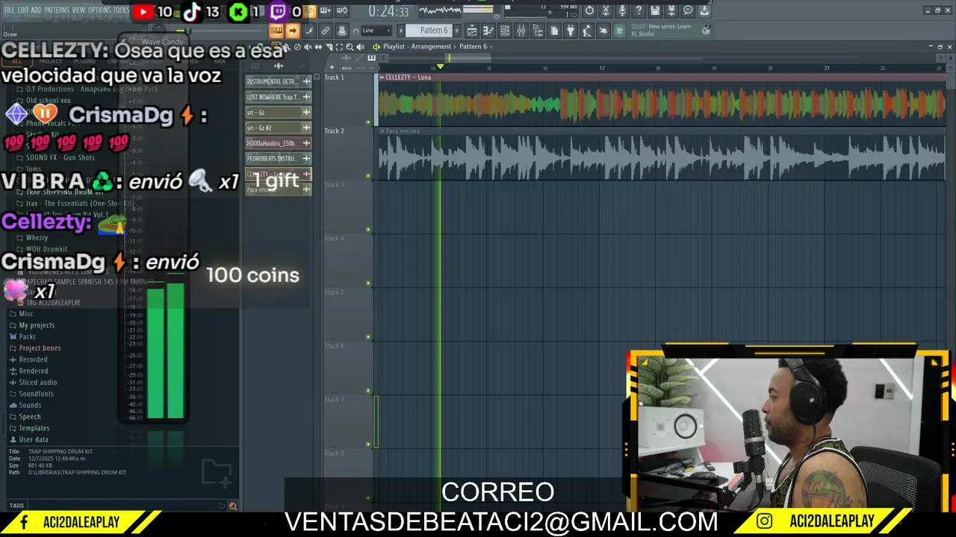Click the green playhead marker
The image size is (956, 537).
440,67
